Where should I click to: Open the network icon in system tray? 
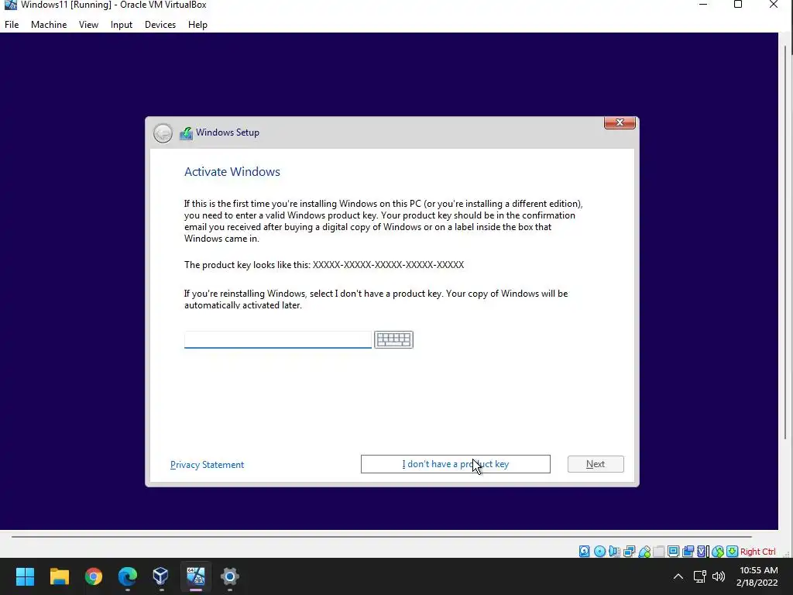[700, 576]
